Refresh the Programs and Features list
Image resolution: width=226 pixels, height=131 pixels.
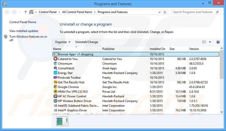165,12
